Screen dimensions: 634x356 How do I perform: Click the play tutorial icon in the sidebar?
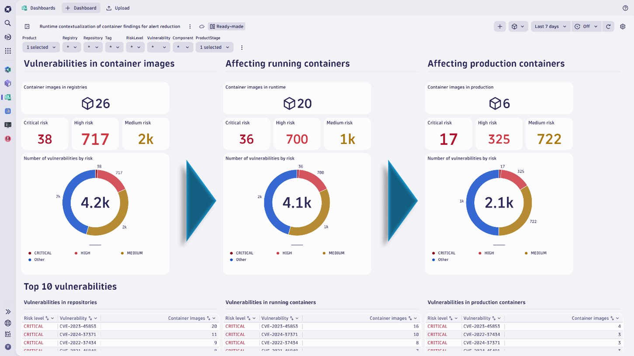7,37
